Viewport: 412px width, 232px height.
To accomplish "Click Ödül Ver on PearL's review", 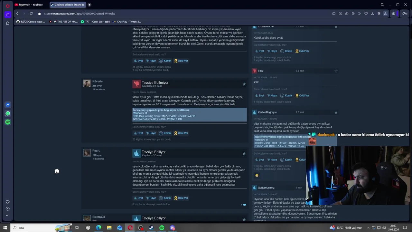I will (181, 198).
